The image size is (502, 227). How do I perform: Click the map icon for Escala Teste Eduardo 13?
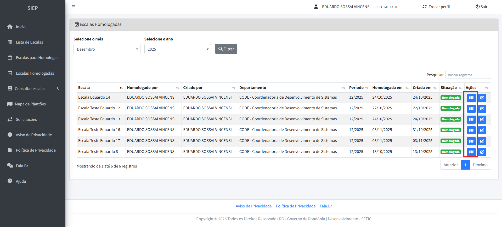(471, 120)
